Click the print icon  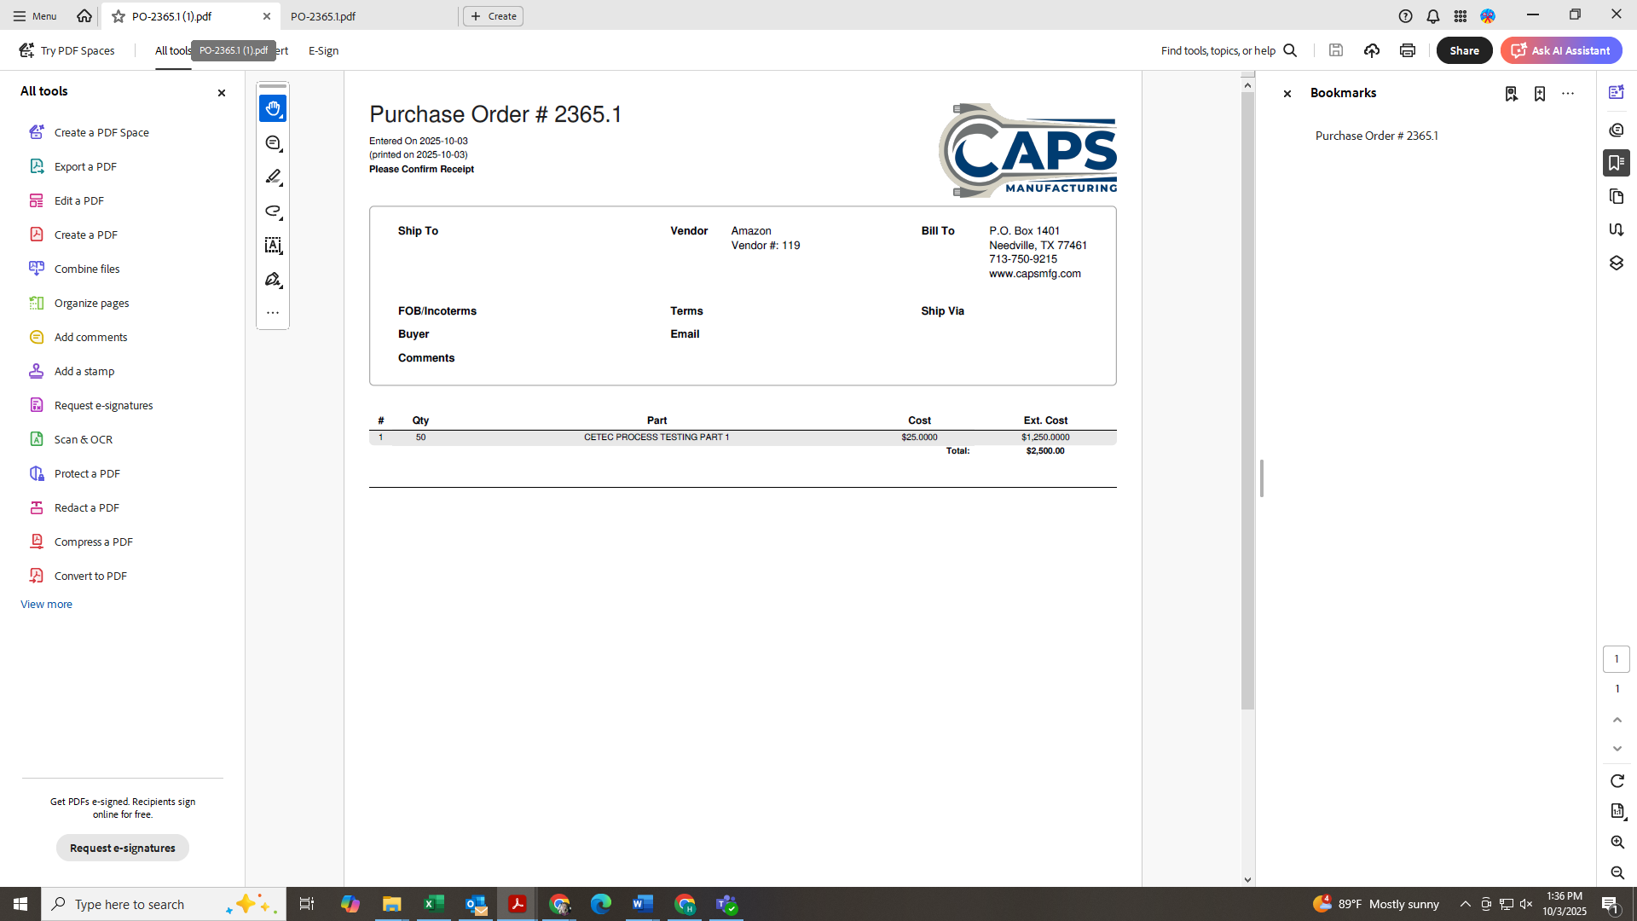click(1407, 50)
